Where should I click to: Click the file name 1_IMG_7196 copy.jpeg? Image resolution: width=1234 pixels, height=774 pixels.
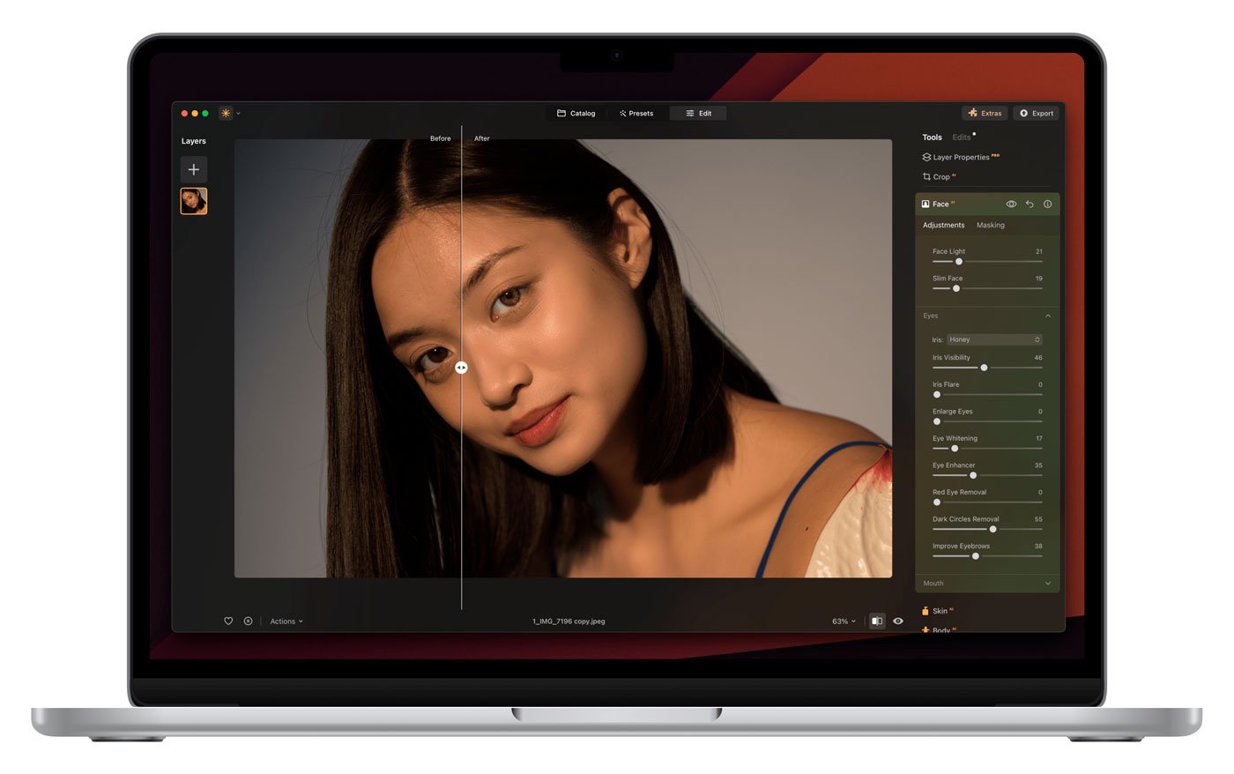569,621
